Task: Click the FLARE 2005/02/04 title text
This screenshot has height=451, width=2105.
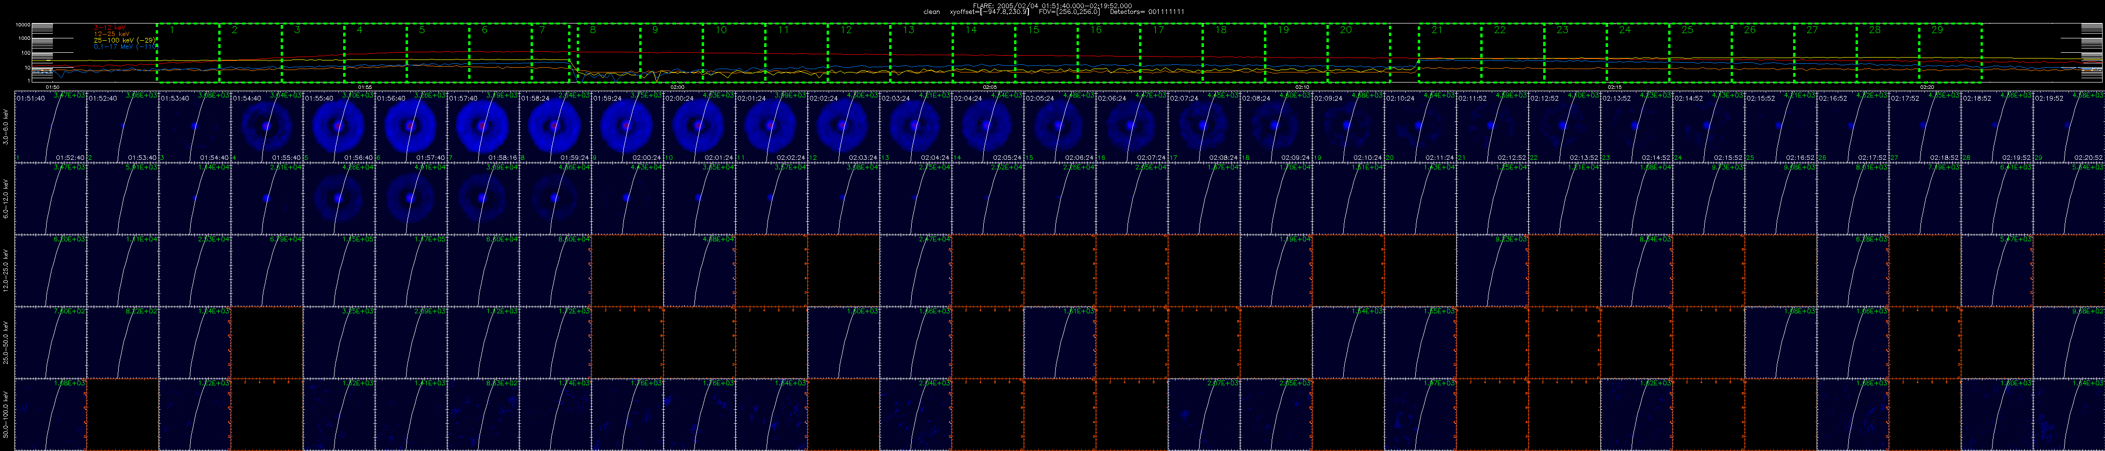Action: (1052, 6)
